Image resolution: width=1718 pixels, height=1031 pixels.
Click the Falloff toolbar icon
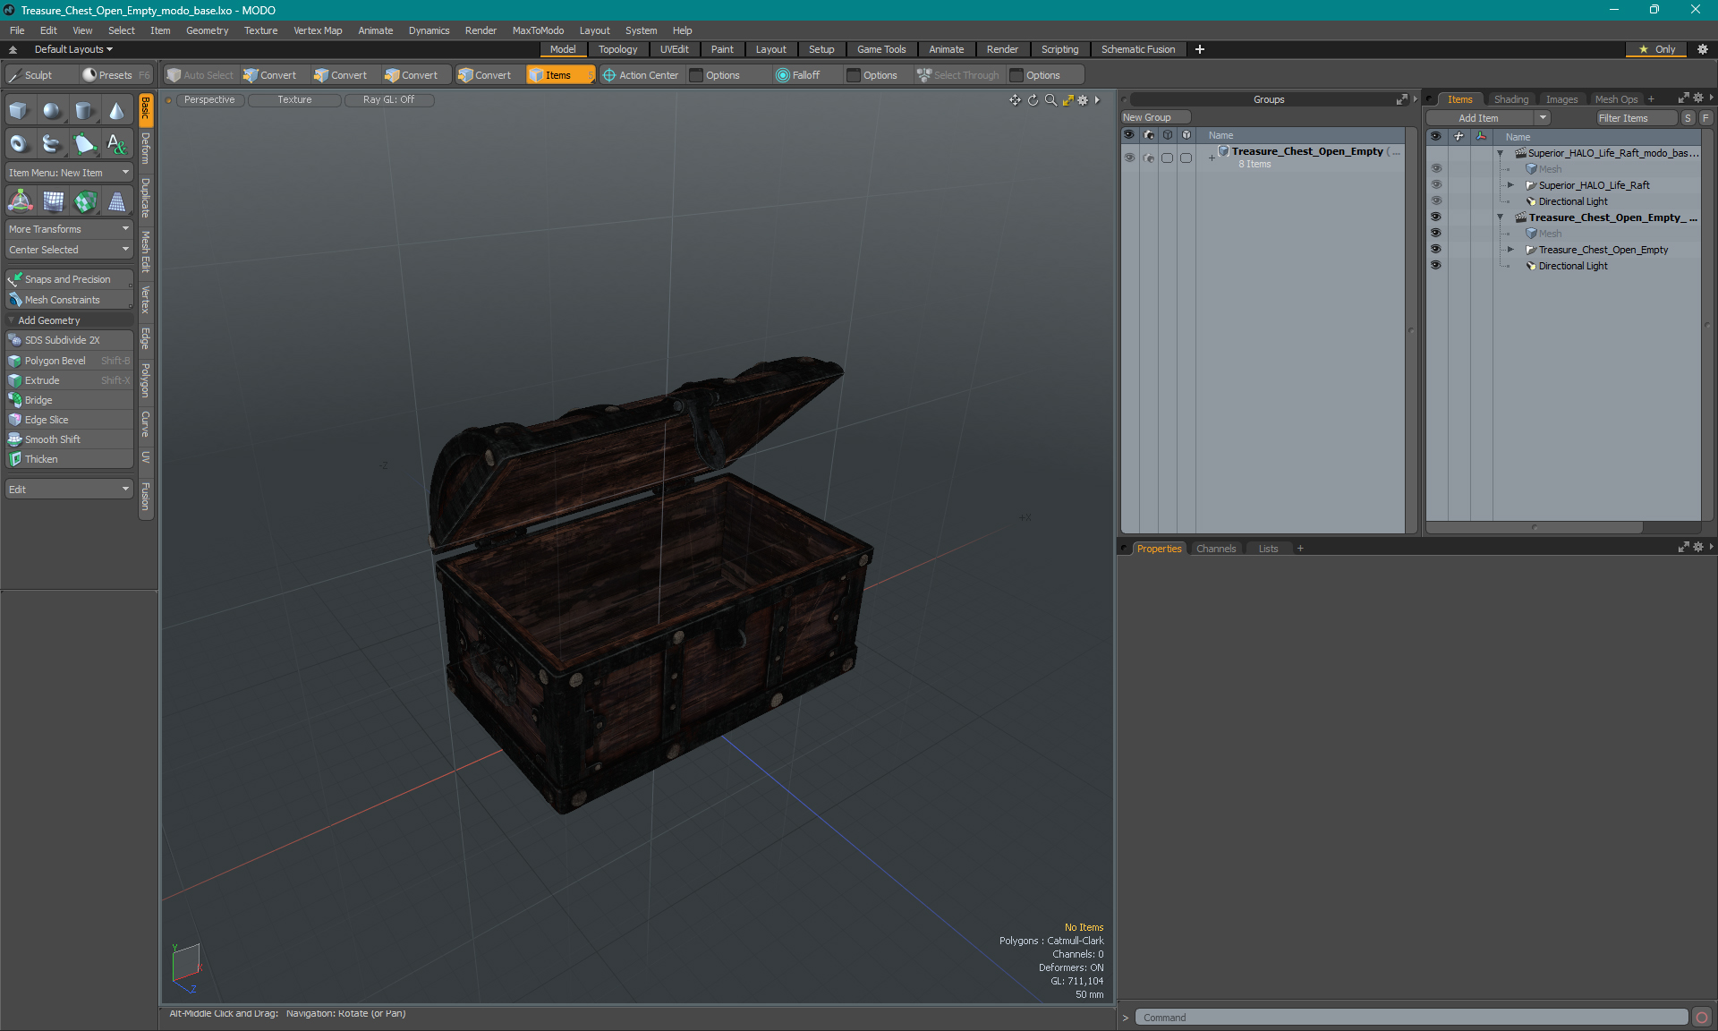783,75
